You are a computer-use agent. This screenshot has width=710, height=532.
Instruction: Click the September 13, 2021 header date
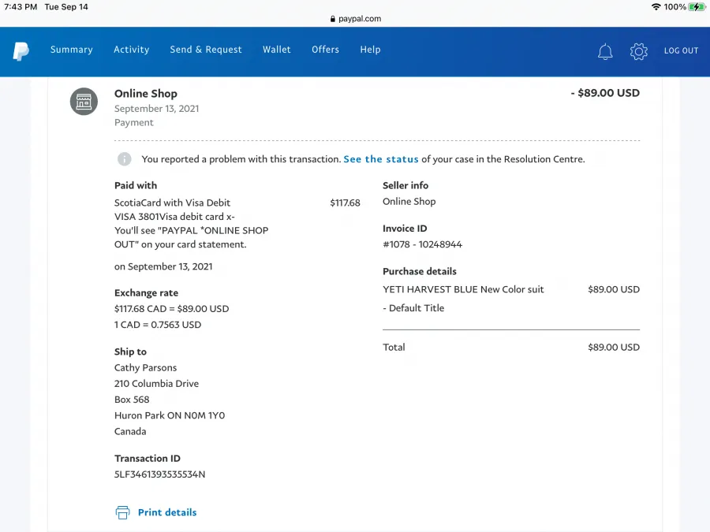pyautogui.click(x=157, y=109)
